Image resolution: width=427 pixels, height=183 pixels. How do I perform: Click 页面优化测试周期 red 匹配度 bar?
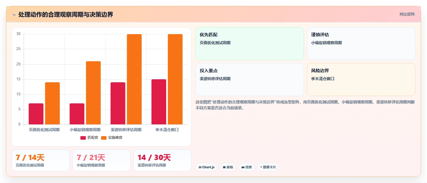pyautogui.click(x=36, y=114)
